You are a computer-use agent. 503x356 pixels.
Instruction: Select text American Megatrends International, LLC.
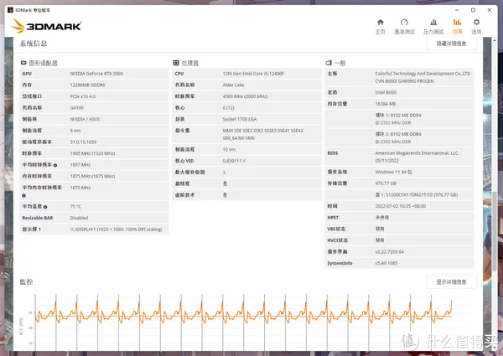(417, 153)
